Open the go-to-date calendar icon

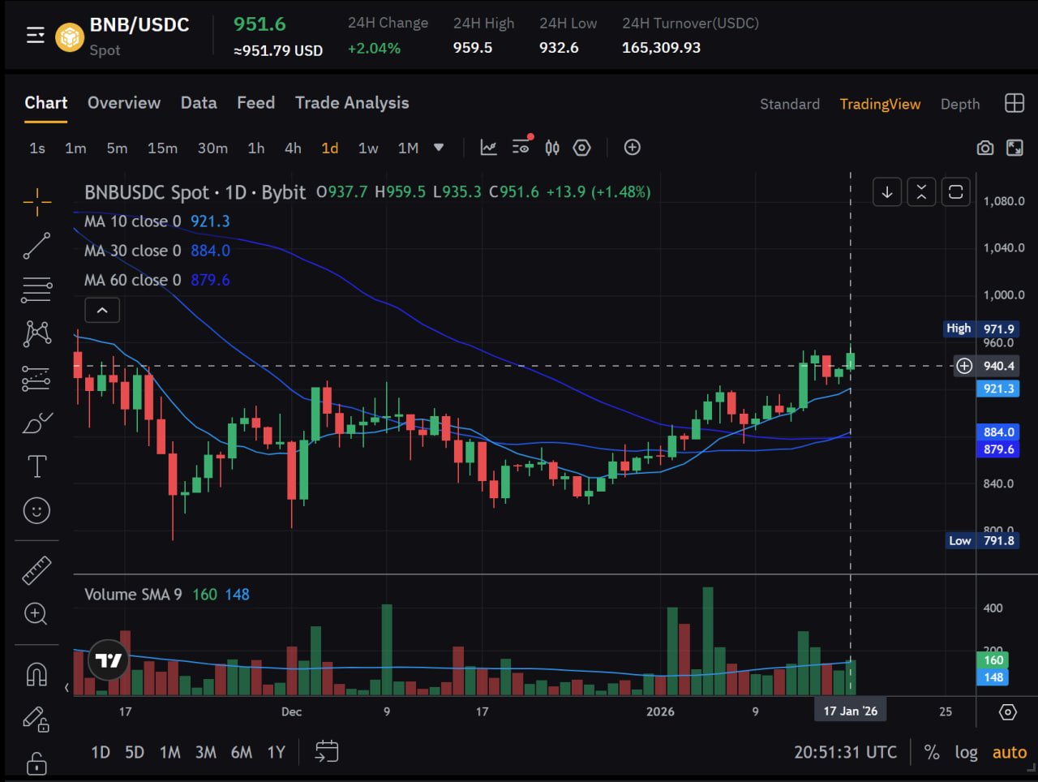pos(327,752)
